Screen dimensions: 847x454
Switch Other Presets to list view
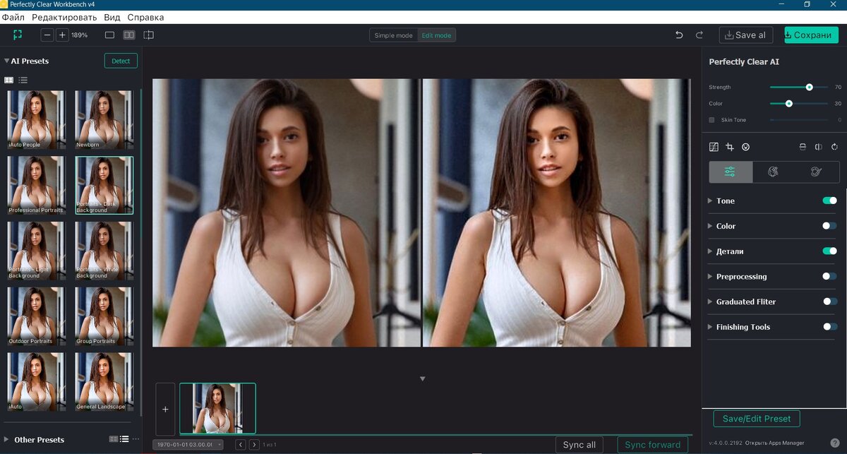click(124, 439)
